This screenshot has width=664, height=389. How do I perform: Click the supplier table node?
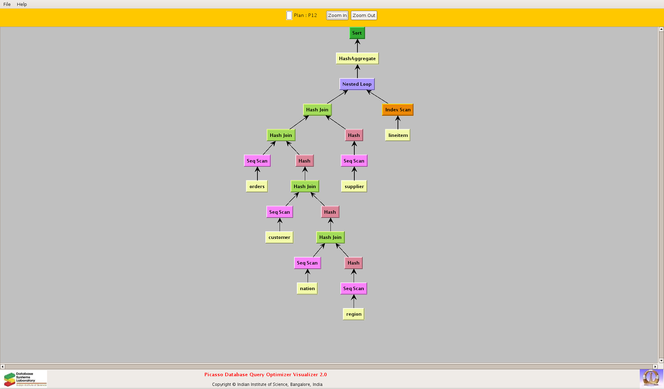point(354,186)
